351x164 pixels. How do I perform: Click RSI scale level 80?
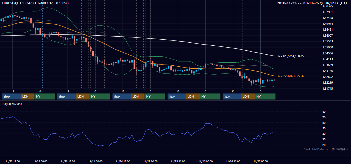click(x=324, y=112)
